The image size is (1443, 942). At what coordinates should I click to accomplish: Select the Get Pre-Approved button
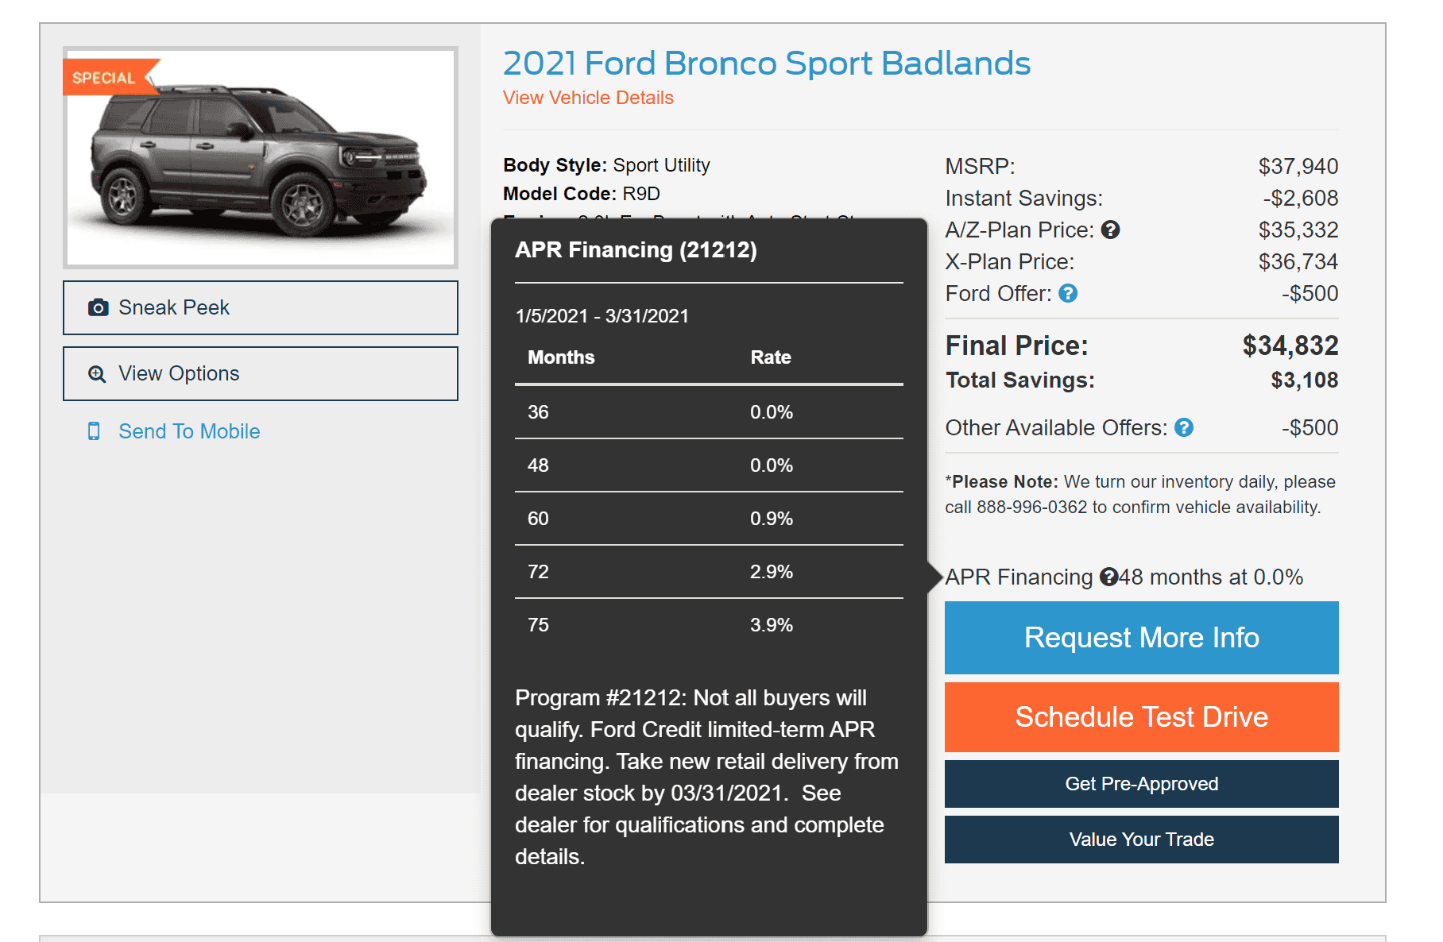point(1141,784)
